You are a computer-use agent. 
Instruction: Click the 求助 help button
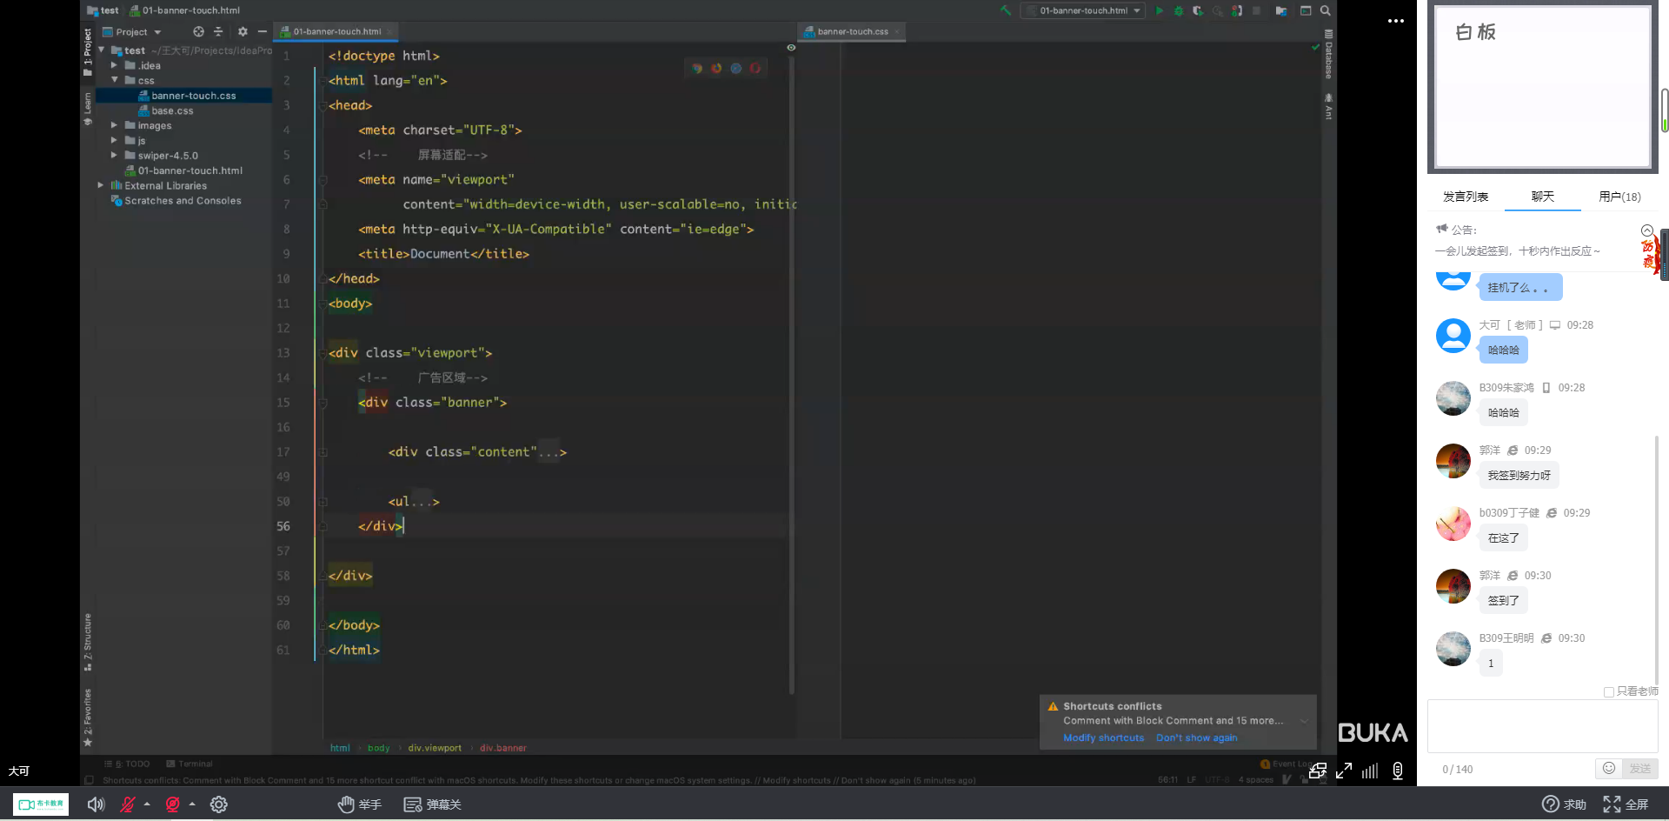(x=1564, y=804)
